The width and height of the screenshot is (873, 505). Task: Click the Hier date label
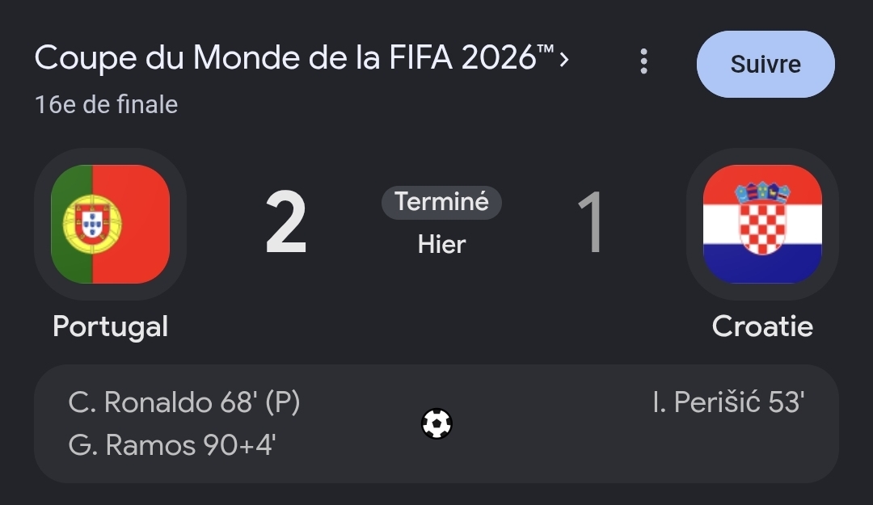point(441,245)
